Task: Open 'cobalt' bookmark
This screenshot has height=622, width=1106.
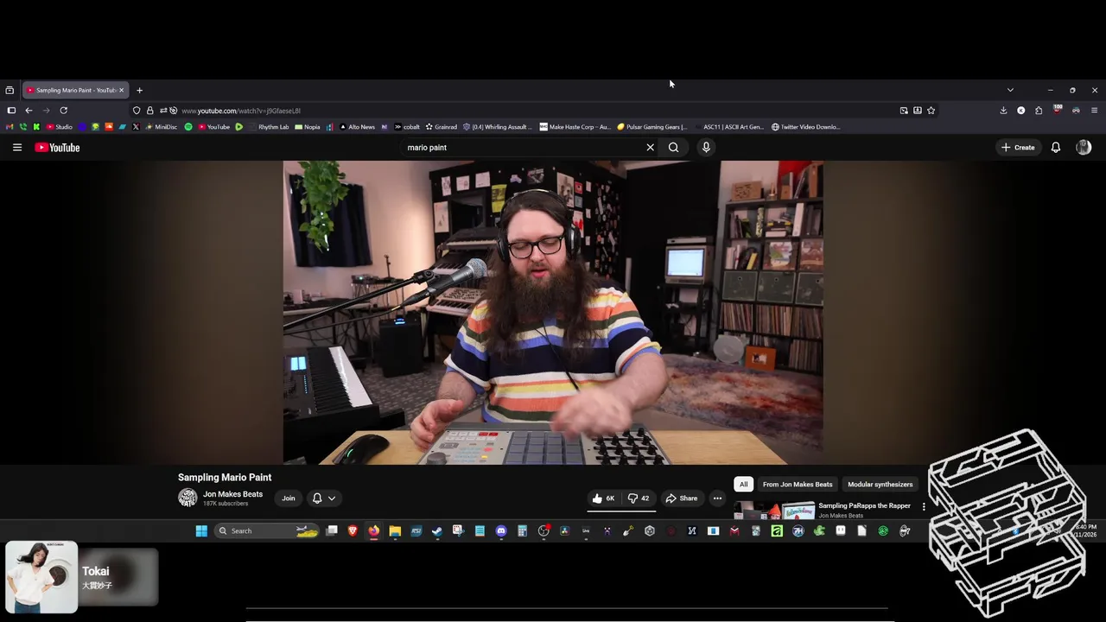Action: [x=406, y=127]
